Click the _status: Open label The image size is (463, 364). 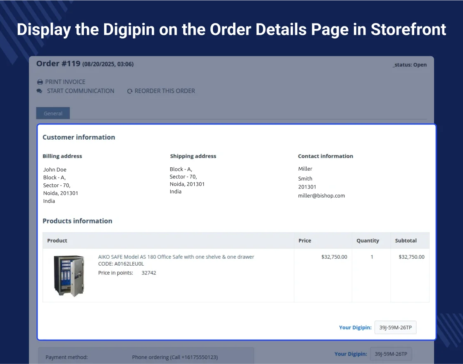[x=410, y=64]
